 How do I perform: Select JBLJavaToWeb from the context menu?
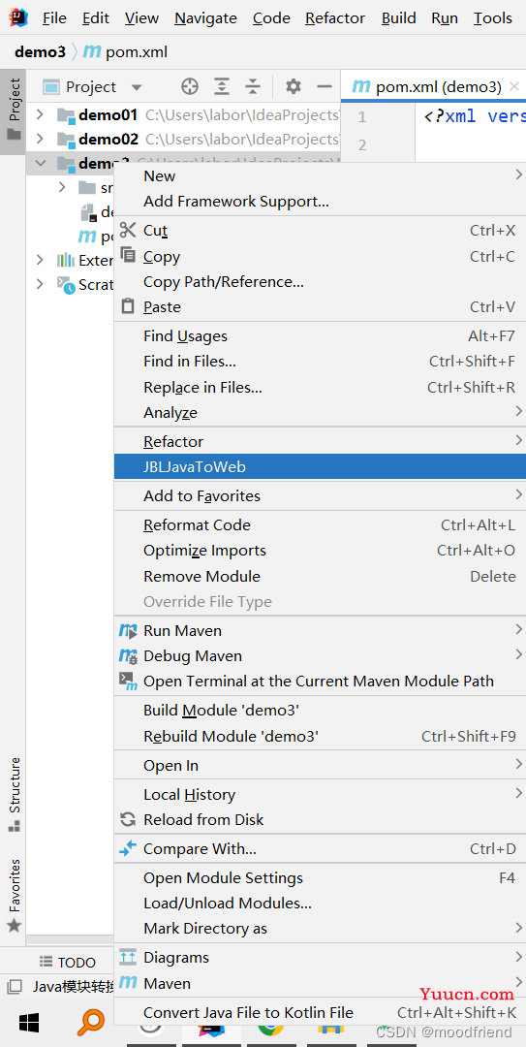click(x=320, y=466)
